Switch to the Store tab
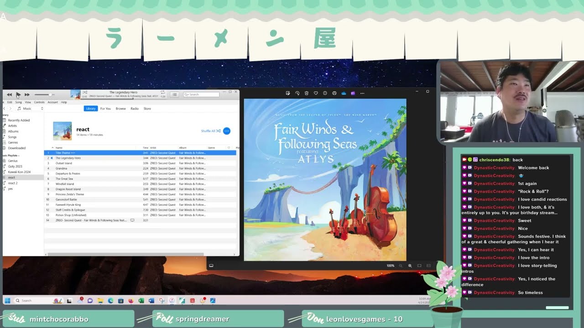 (147, 108)
